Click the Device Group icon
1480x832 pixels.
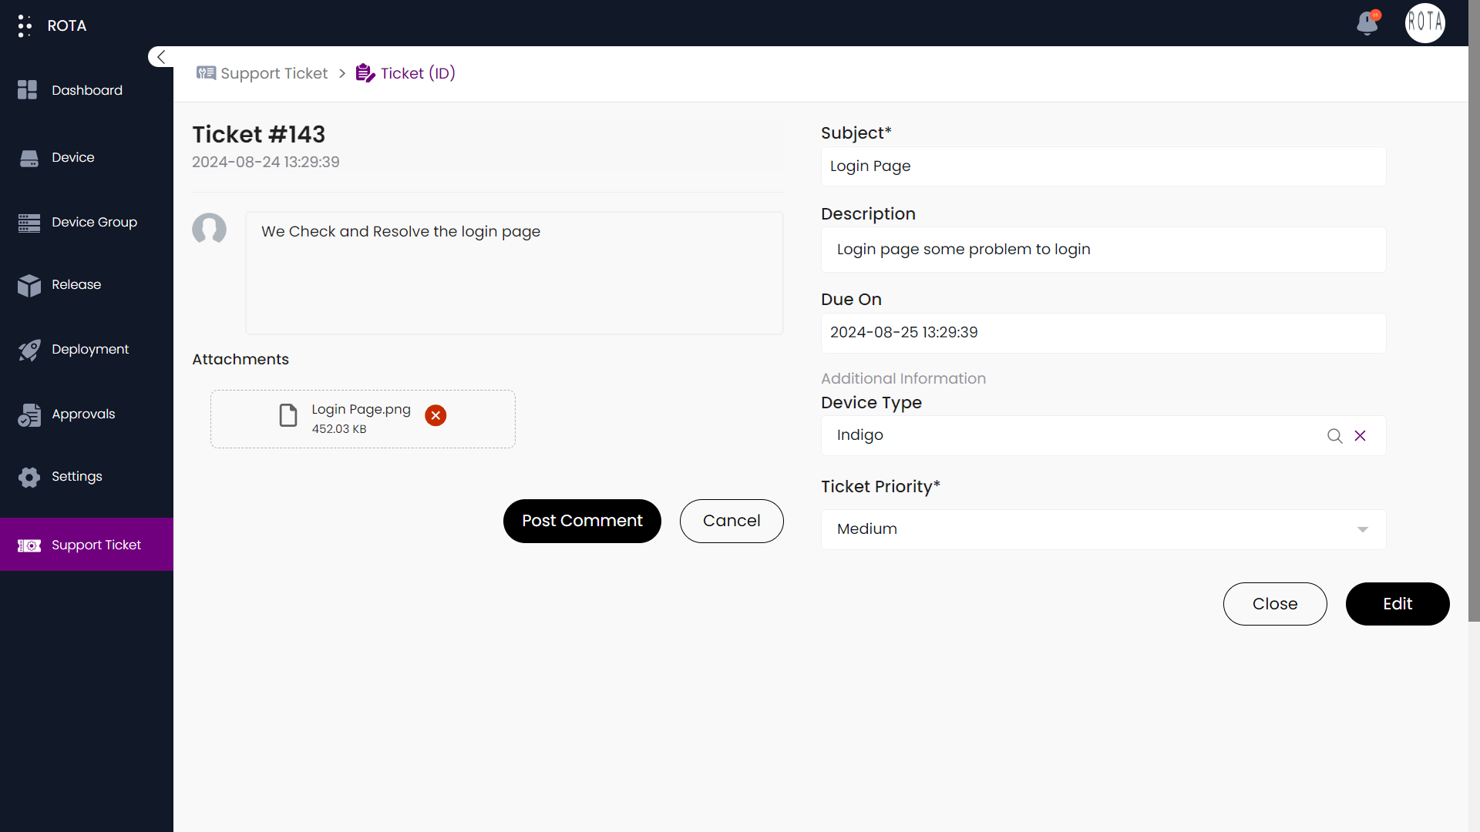coord(29,223)
